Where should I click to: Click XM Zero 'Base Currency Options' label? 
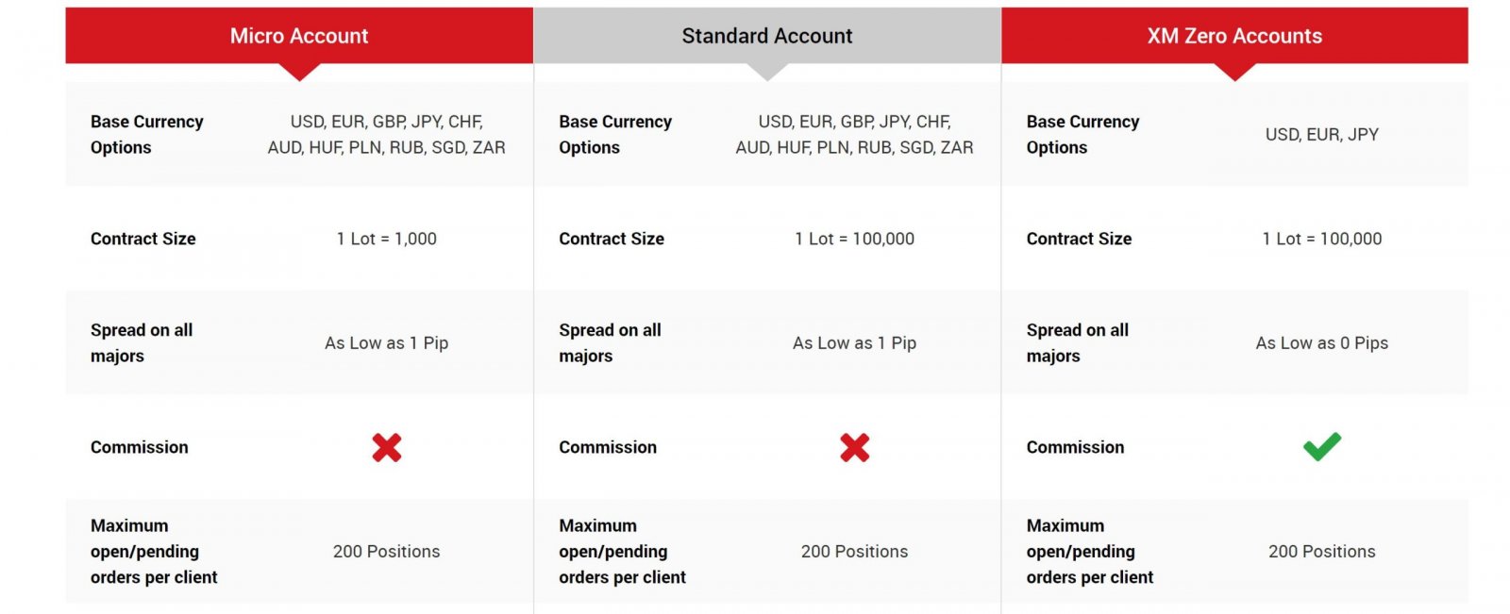click(1082, 135)
